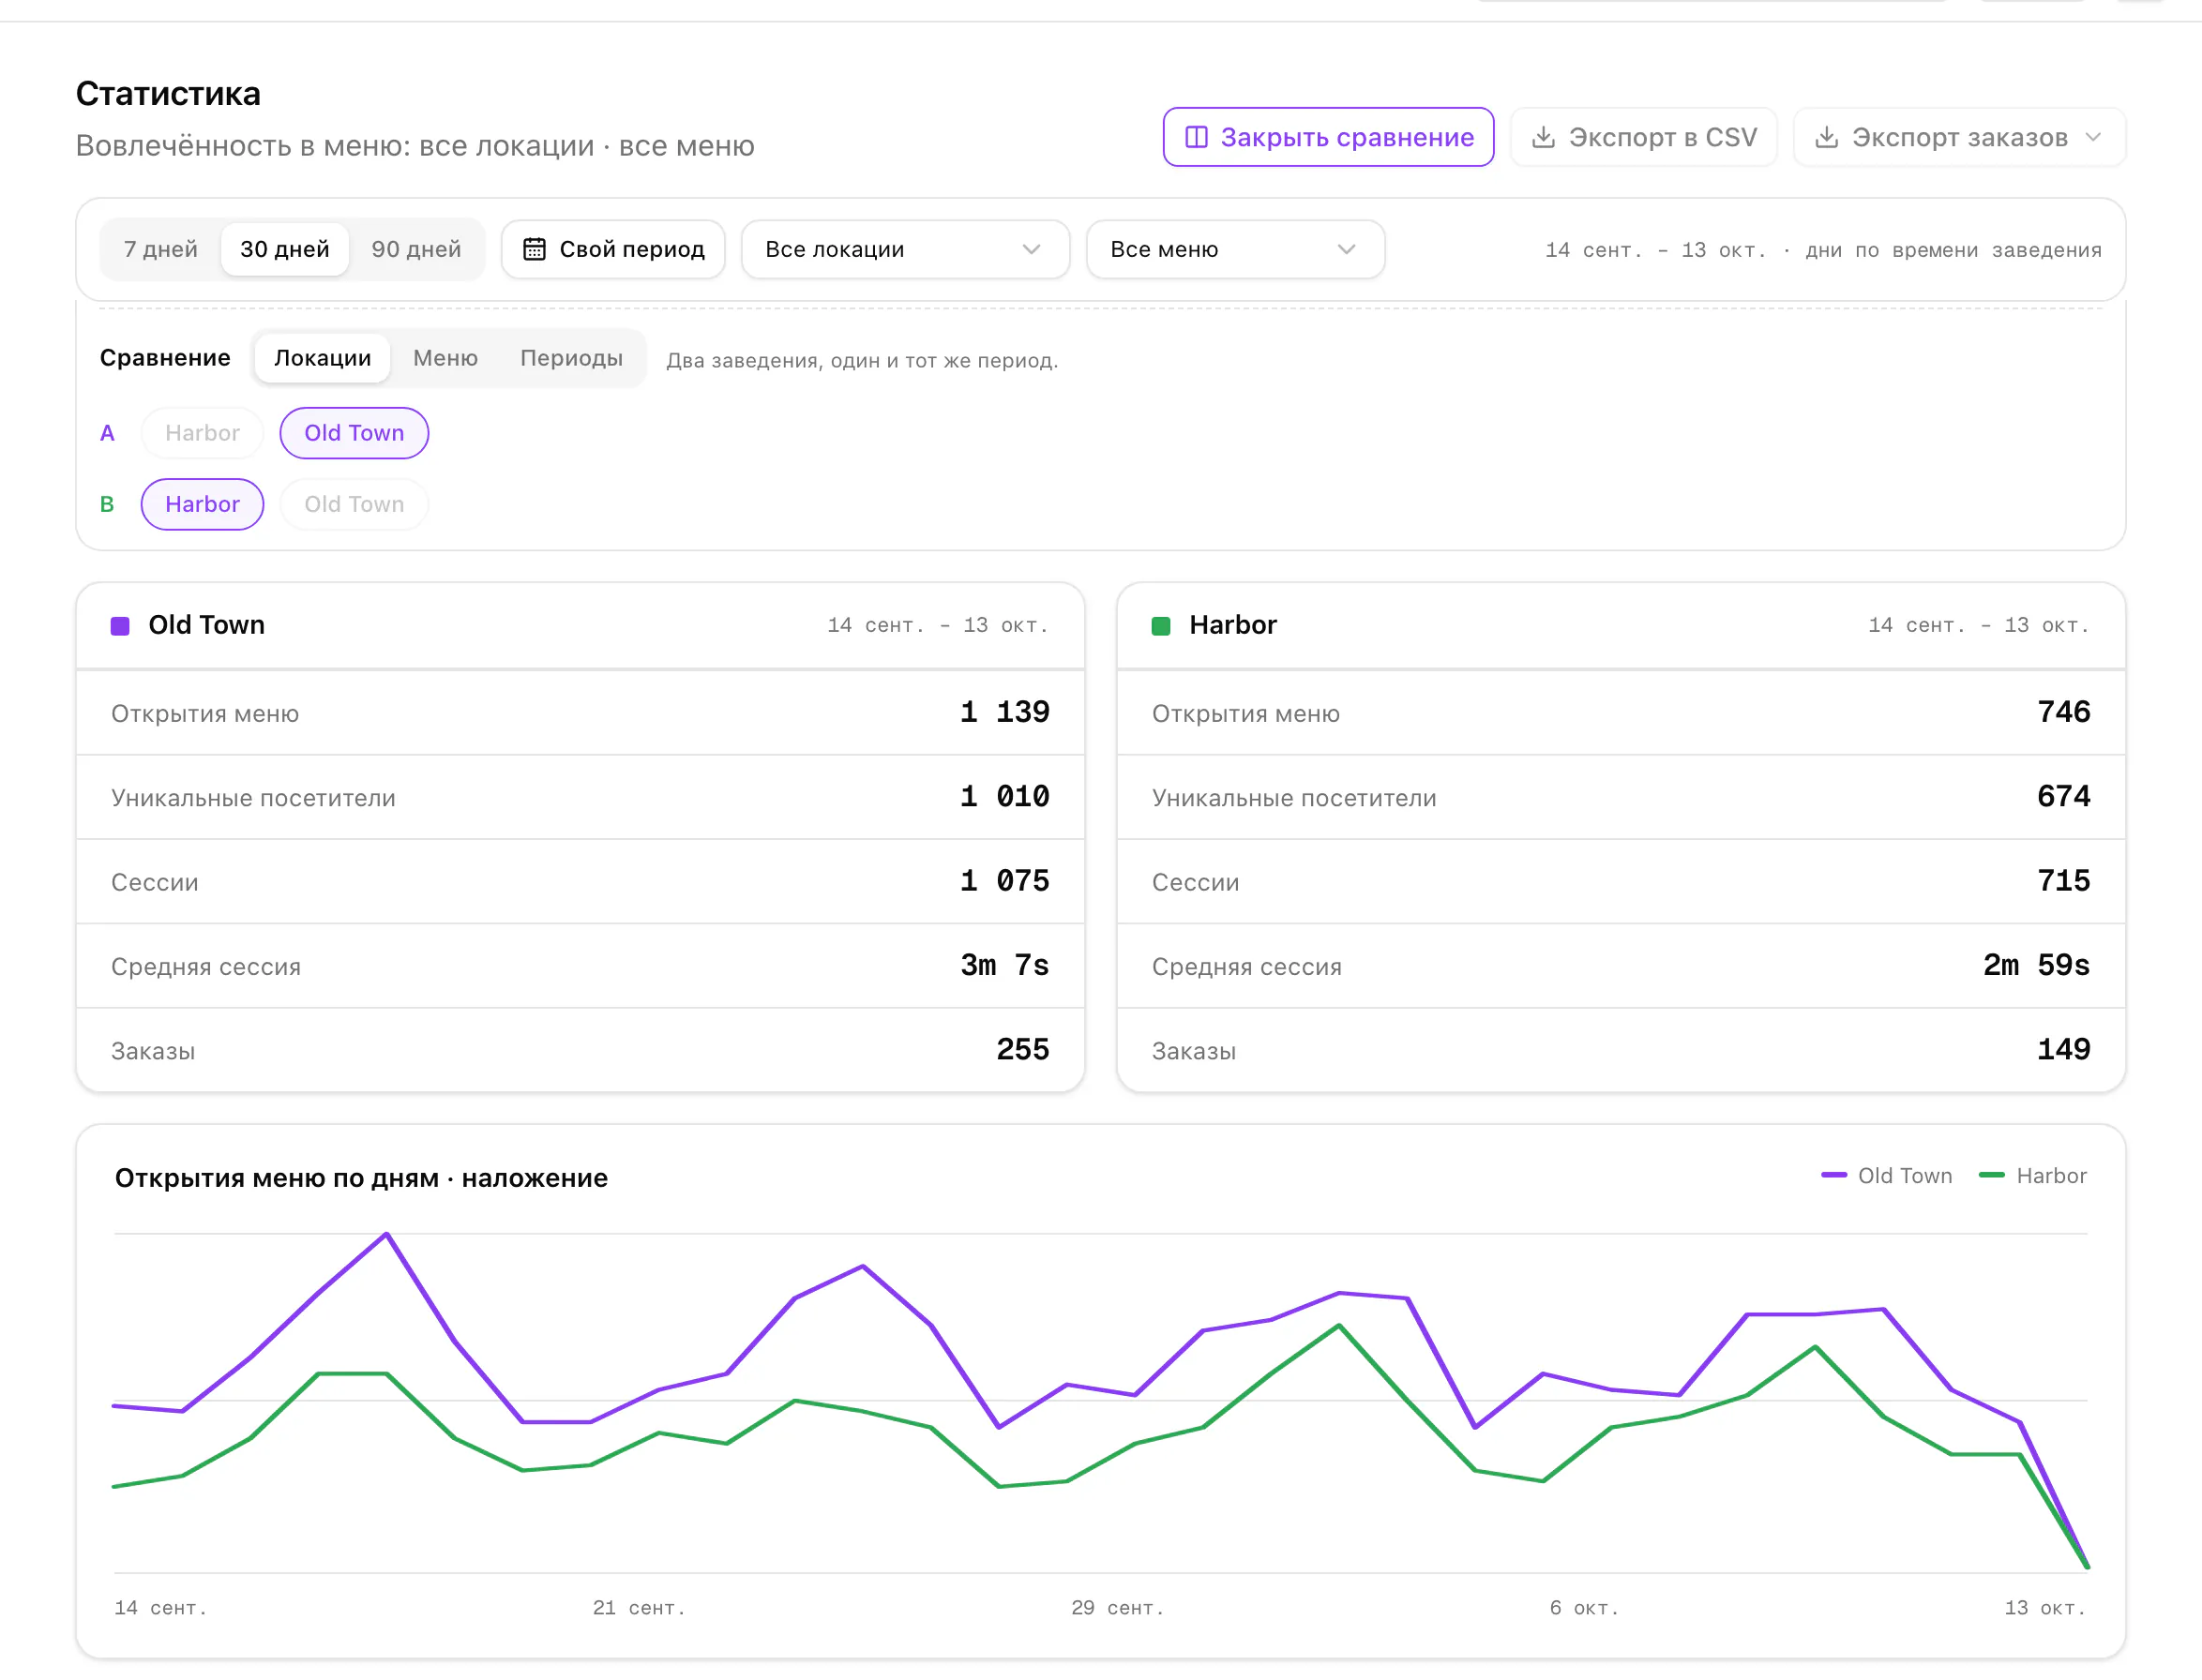Choose the 7 дней period
This screenshot has width=2202, height=1680.
[x=160, y=249]
